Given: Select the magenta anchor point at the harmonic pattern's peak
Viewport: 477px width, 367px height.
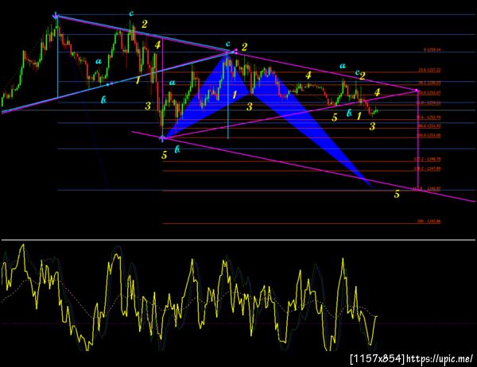Looking at the screenshot, I should pyautogui.click(x=236, y=50).
